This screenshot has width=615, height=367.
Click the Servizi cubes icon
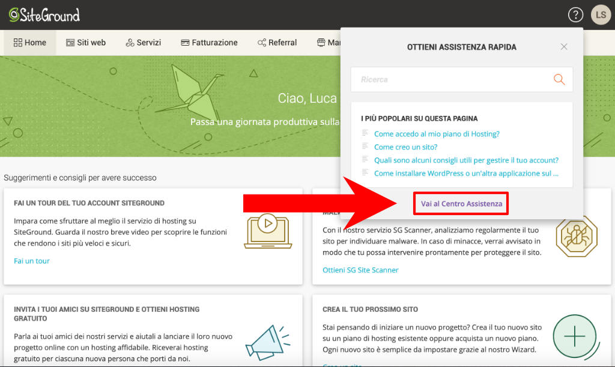coord(130,42)
